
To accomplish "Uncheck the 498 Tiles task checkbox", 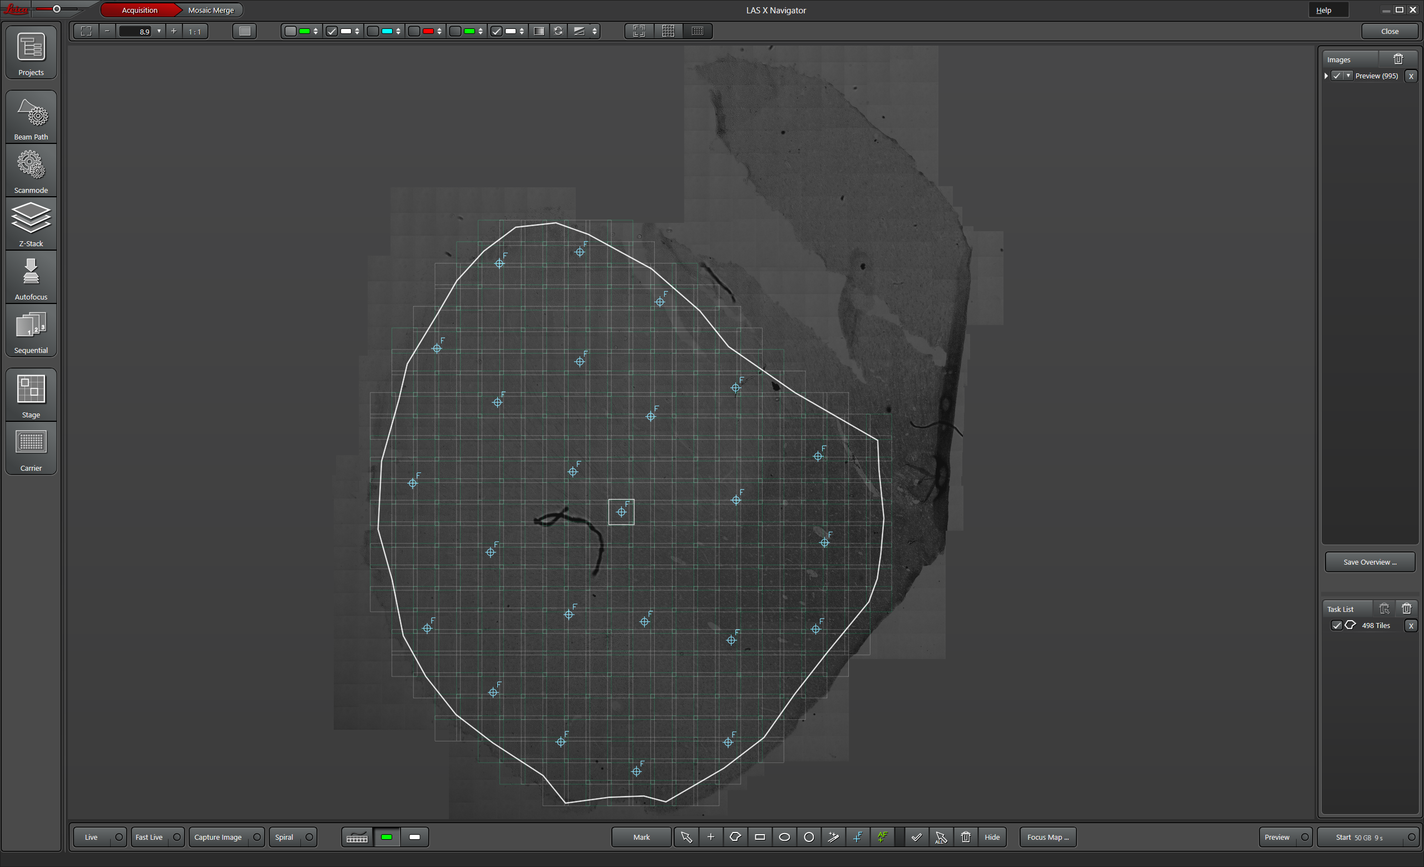I will pyautogui.click(x=1337, y=625).
